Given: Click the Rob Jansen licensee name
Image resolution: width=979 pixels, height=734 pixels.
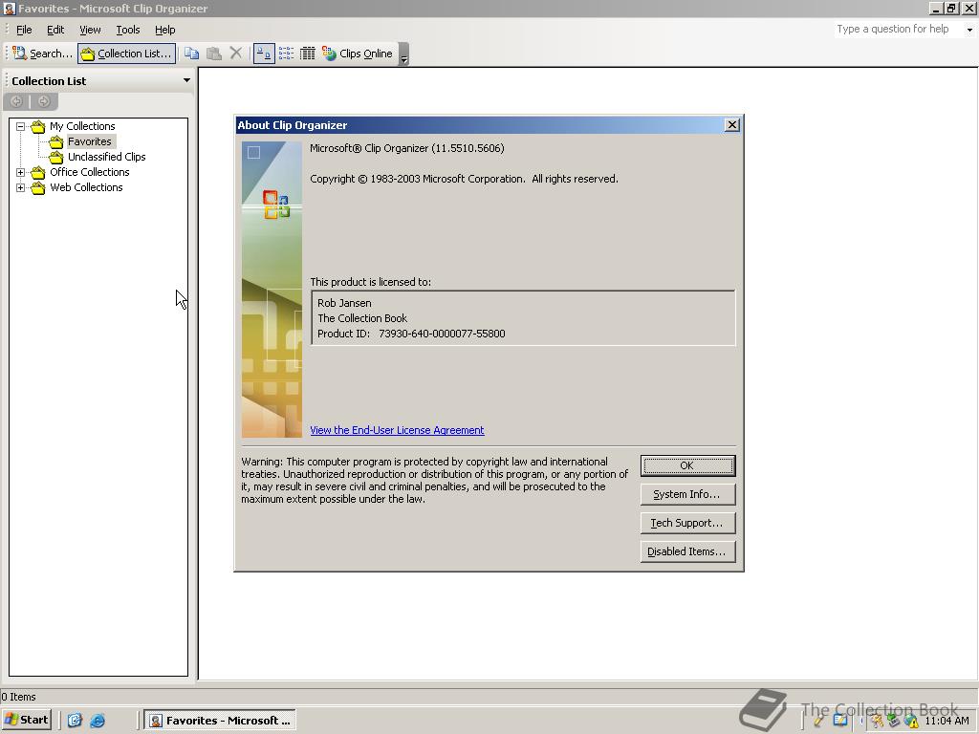Looking at the screenshot, I should pyautogui.click(x=344, y=303).
